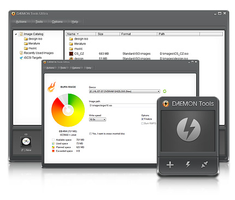Image resolution: width=235 pixels, height=200 pixels.
Task: Open the Device drive dropdown
Action: coord(125,92)
